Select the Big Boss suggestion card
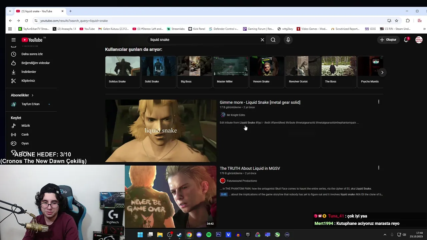Image resolution: width=427 pixels, height=240 pixels. pos(195,72)
